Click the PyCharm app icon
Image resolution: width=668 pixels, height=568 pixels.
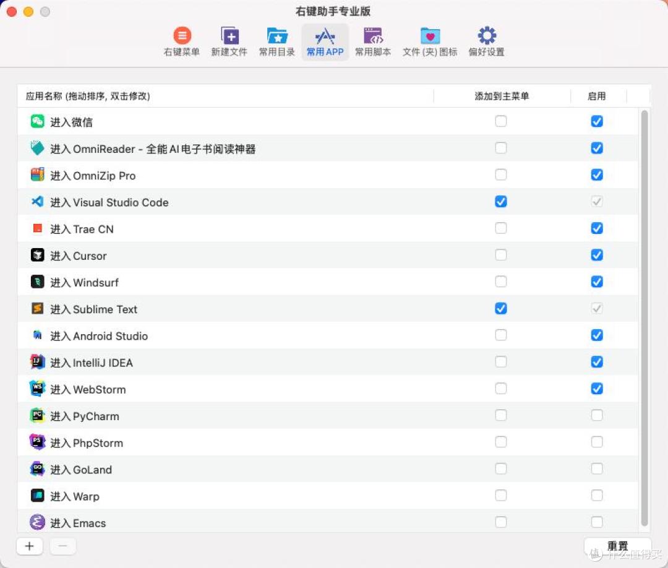pos(38,415)
